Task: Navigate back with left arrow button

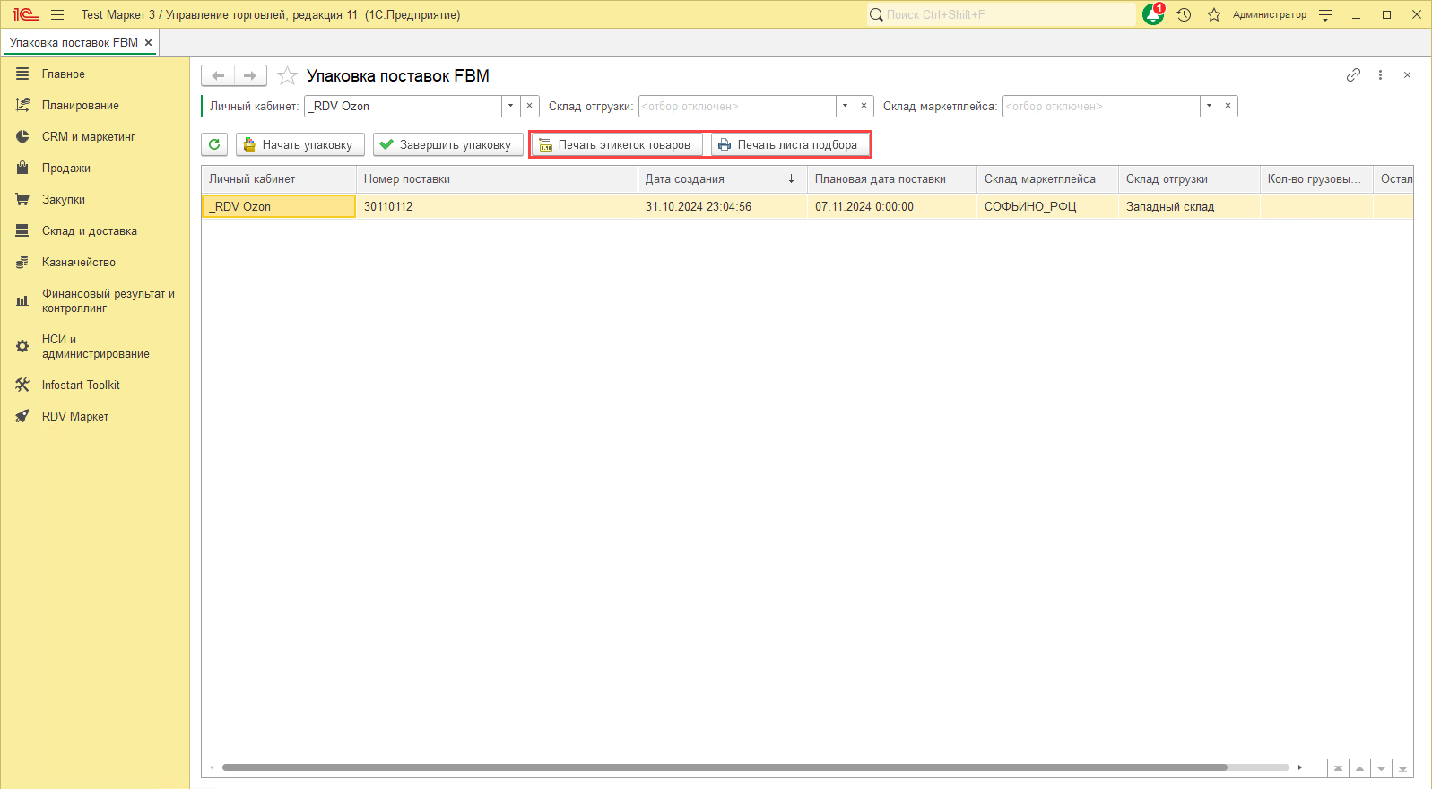Action: (218, 76)
